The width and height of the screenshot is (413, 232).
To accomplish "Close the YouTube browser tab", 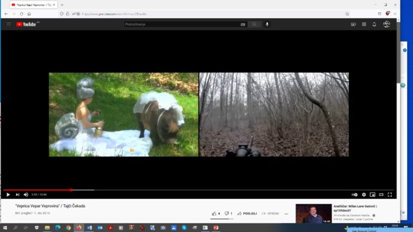I will (54, 5).
